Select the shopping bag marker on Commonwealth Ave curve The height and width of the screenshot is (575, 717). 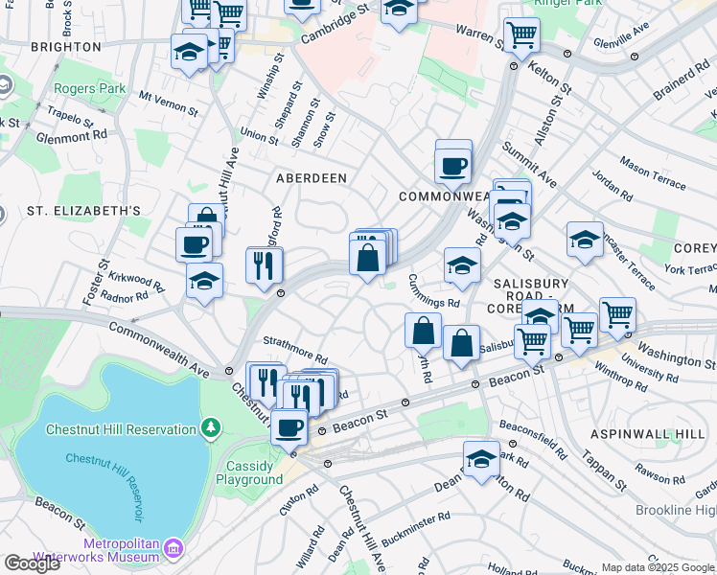coord(367,259)
